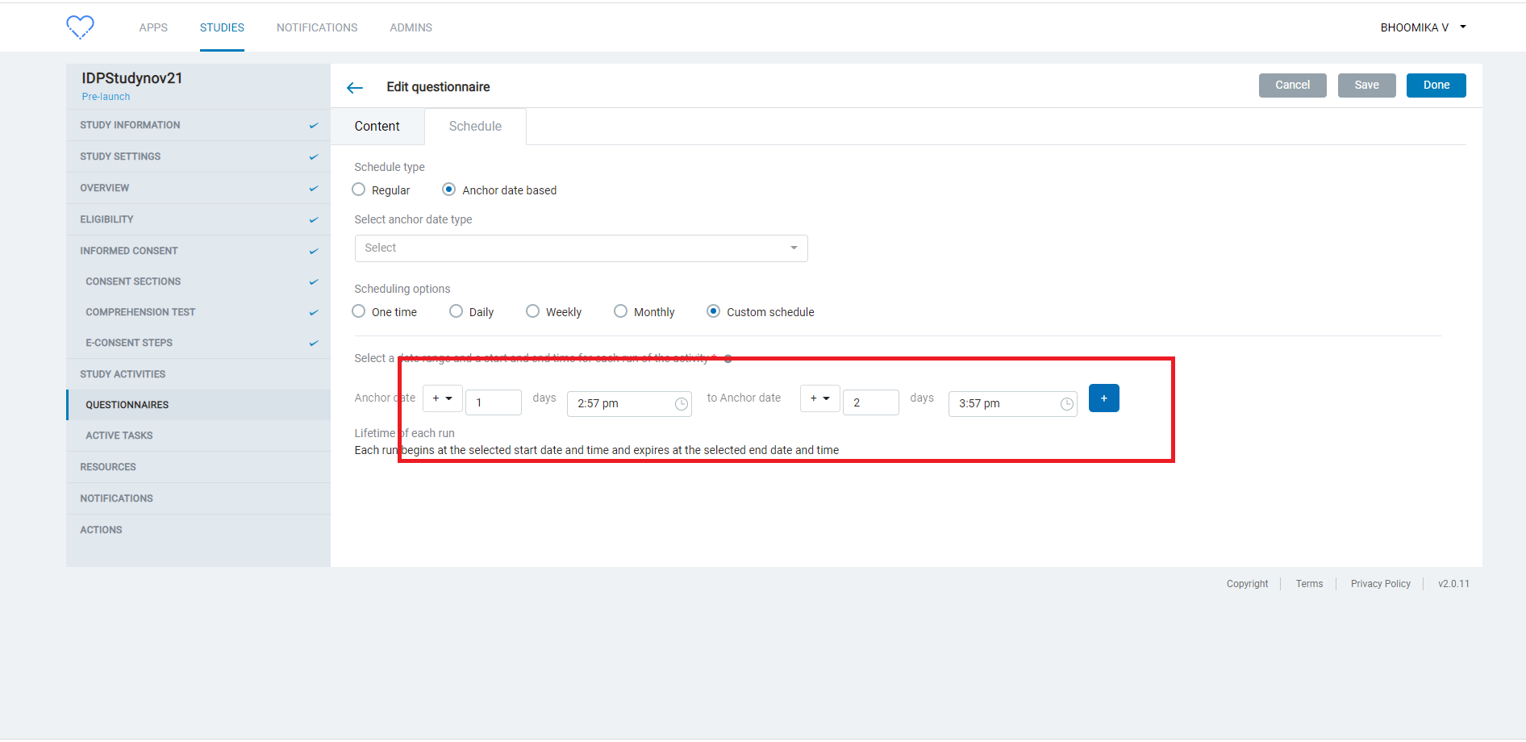Select the Regular schedule type radio button
1526x742 pixels.
click(x=358, y=190)
